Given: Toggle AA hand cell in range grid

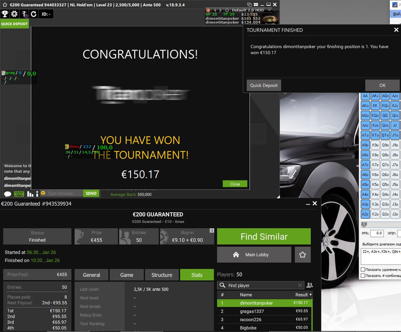Looking at the screenshot, I should [365, 96].
